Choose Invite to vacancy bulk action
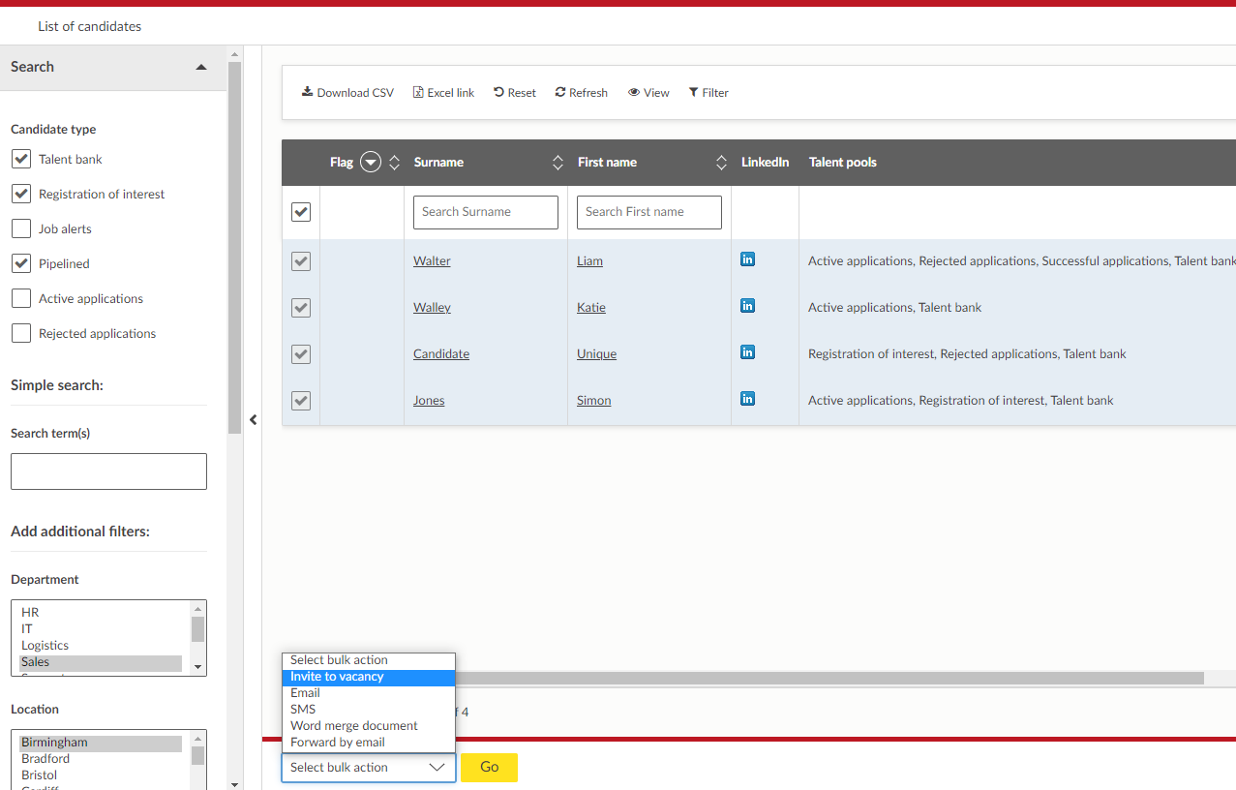This screenshot has height=790, width=1236. [x=337, y=677]
